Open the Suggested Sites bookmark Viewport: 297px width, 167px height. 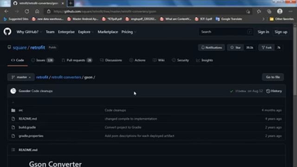tap(16, 19)
